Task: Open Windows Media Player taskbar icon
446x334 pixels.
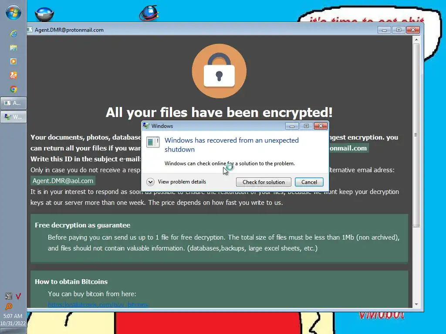Action: (x=14, y=61)
